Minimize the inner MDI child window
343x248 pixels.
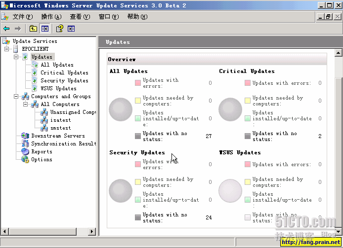pos(320,17)
